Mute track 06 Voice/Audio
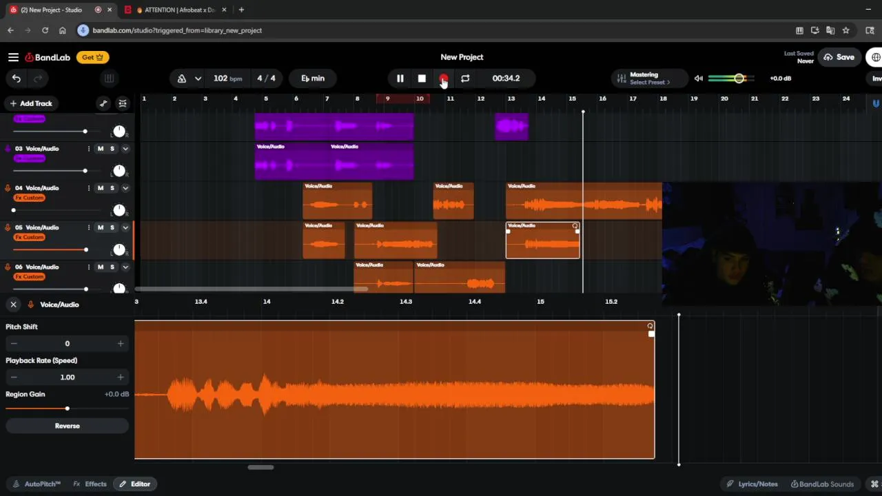This screenshot has width=882, height=496. (x=101, y=267)
